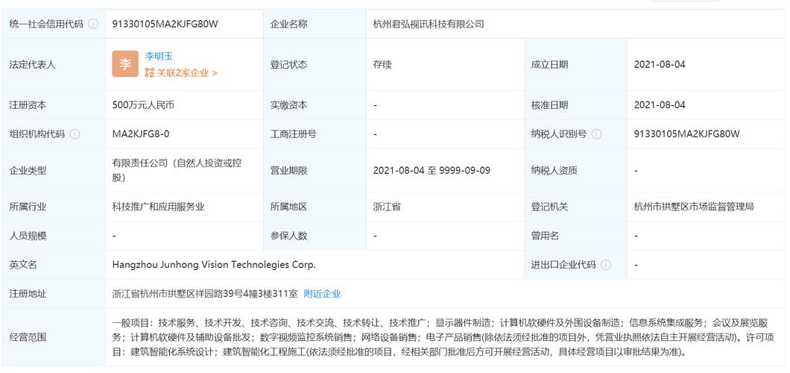Click taxpayer ID number value
This screenshot has height=373, width=790.
(686, 134)
